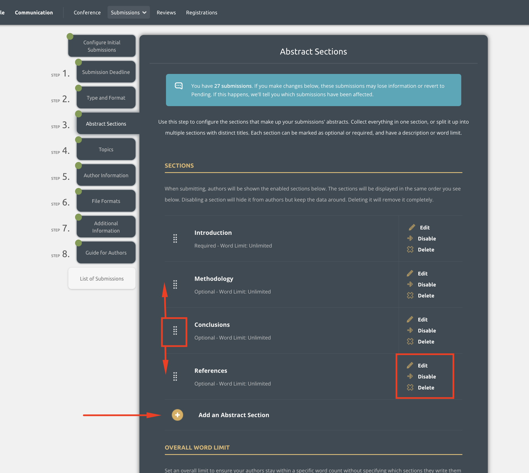Click the drag handle beside Introduction
Screen dimensions: 529x473
pyautogui.click(x=175, y=238)
